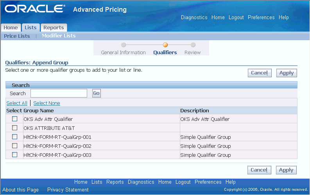Click group name OKS ATTRIBUTE AT&T

point(49,128)
